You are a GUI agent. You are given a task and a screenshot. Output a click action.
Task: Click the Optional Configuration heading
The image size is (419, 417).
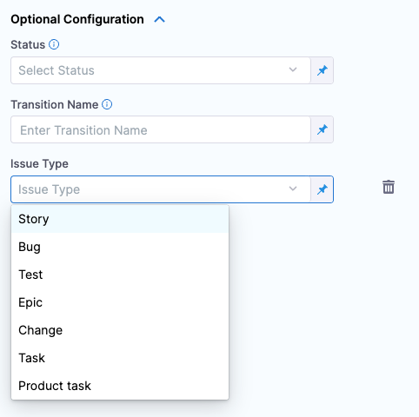[77, 19]
